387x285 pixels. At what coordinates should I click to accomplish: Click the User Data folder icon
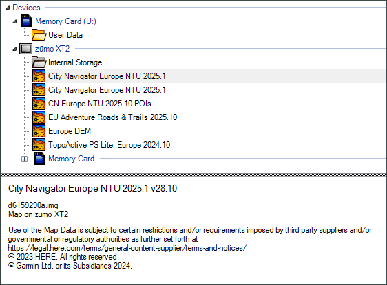pos(39,35)
